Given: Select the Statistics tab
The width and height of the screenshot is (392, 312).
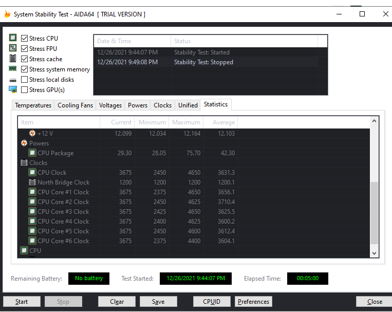Looking at the screenshot, I should (x=216, y=104).
